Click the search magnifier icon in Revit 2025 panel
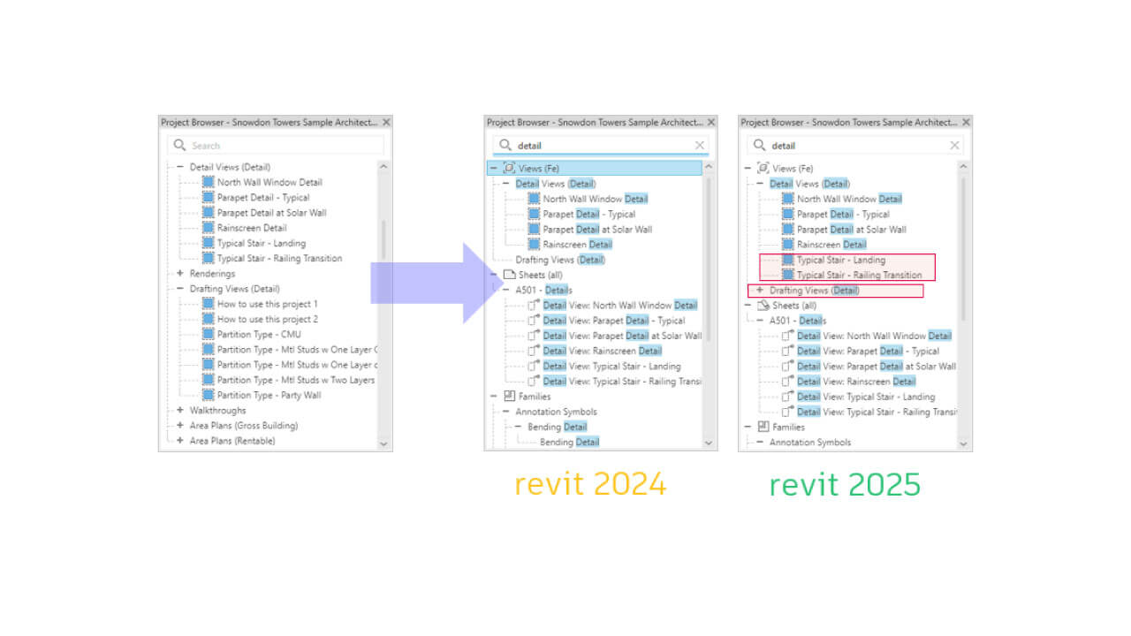1131x636 pixels. pyautogui.click(x=760, y=145)
